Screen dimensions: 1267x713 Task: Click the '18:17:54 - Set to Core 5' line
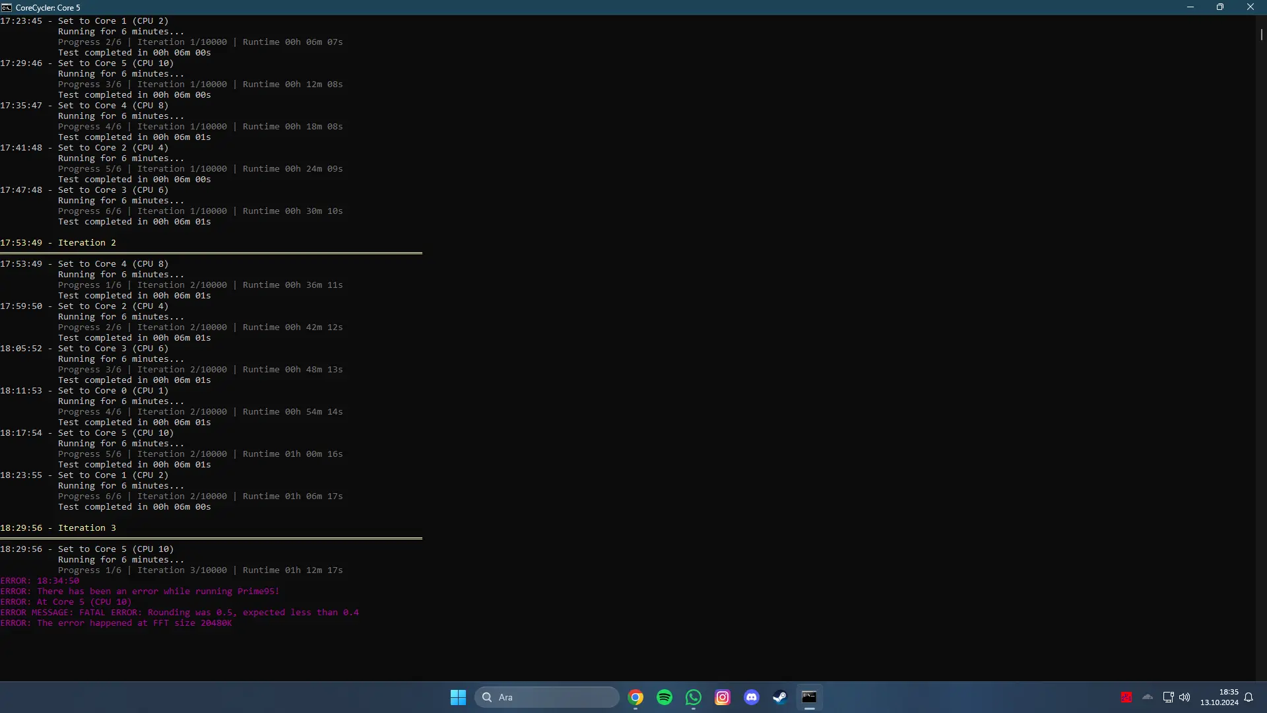[87, 433]
